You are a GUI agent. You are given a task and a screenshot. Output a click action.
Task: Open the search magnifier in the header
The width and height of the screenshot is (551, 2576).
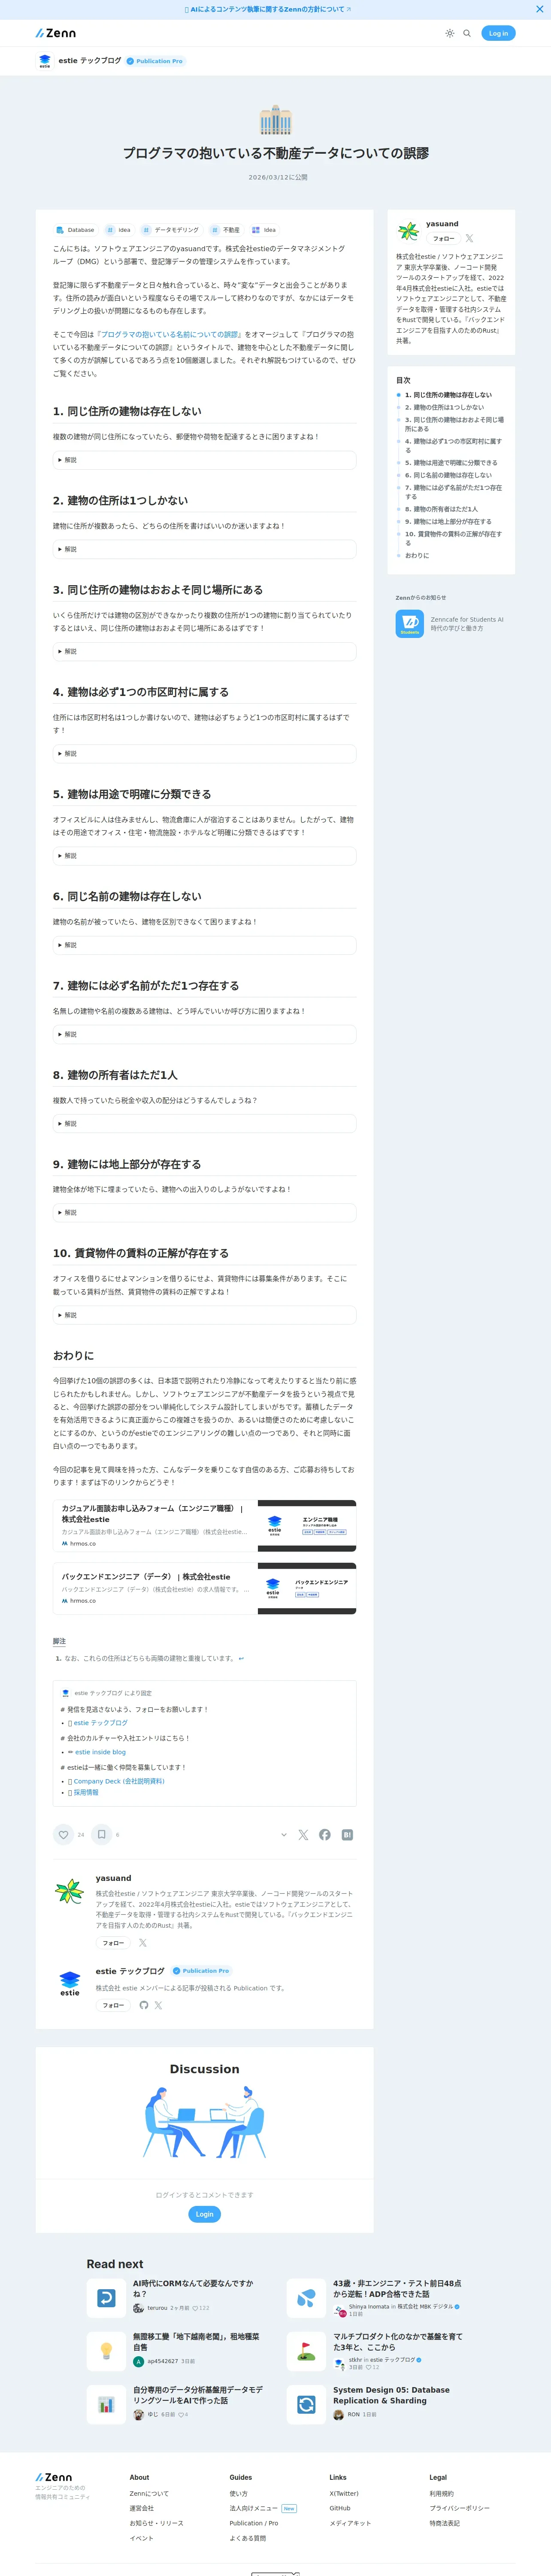pos(467,33)
